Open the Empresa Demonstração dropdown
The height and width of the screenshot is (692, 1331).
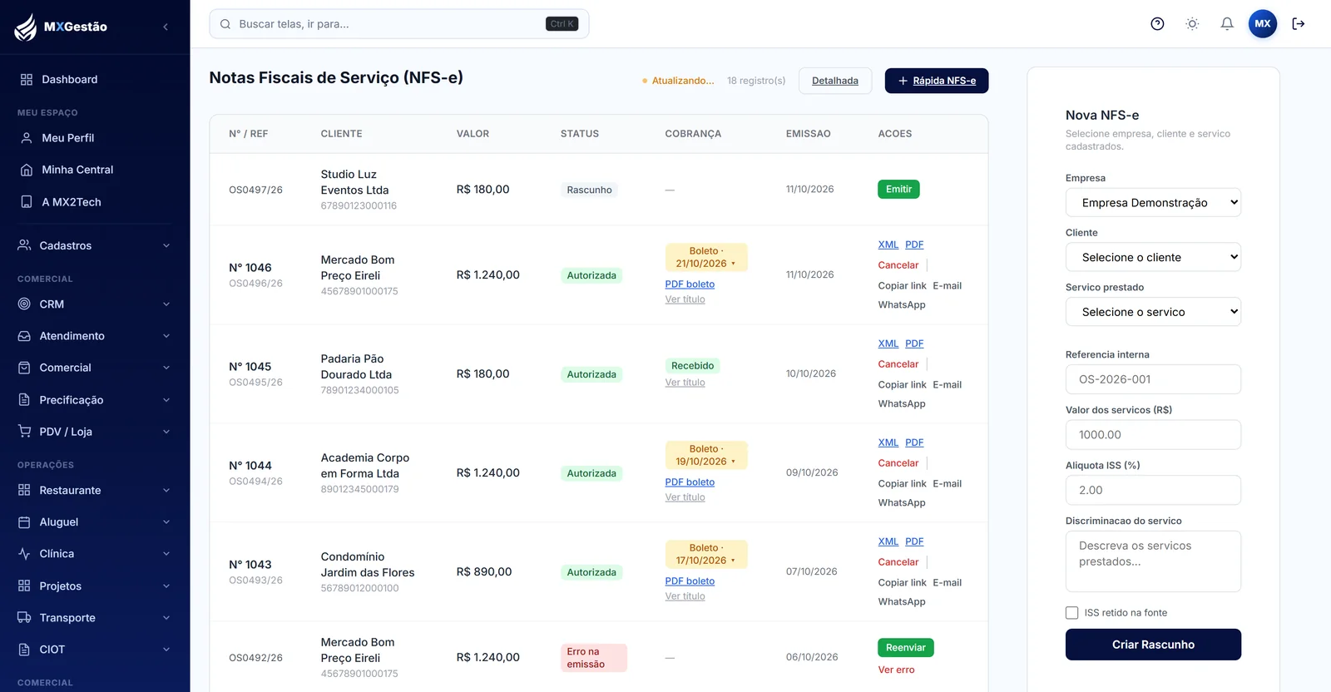(x=1153, y=203)
